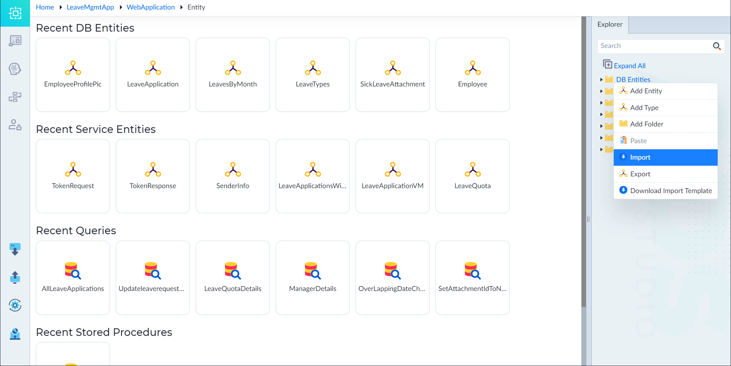Click the download arrow sidebar icon

[15, 249]
